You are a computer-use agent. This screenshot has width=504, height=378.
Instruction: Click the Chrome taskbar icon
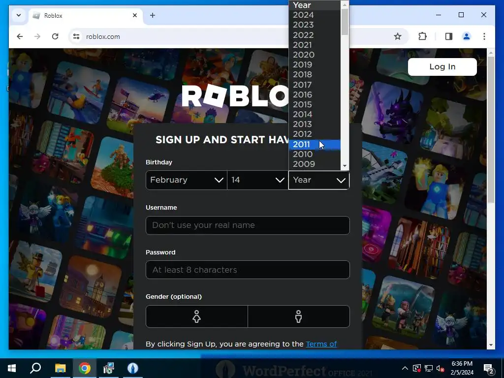coord(85,368)
